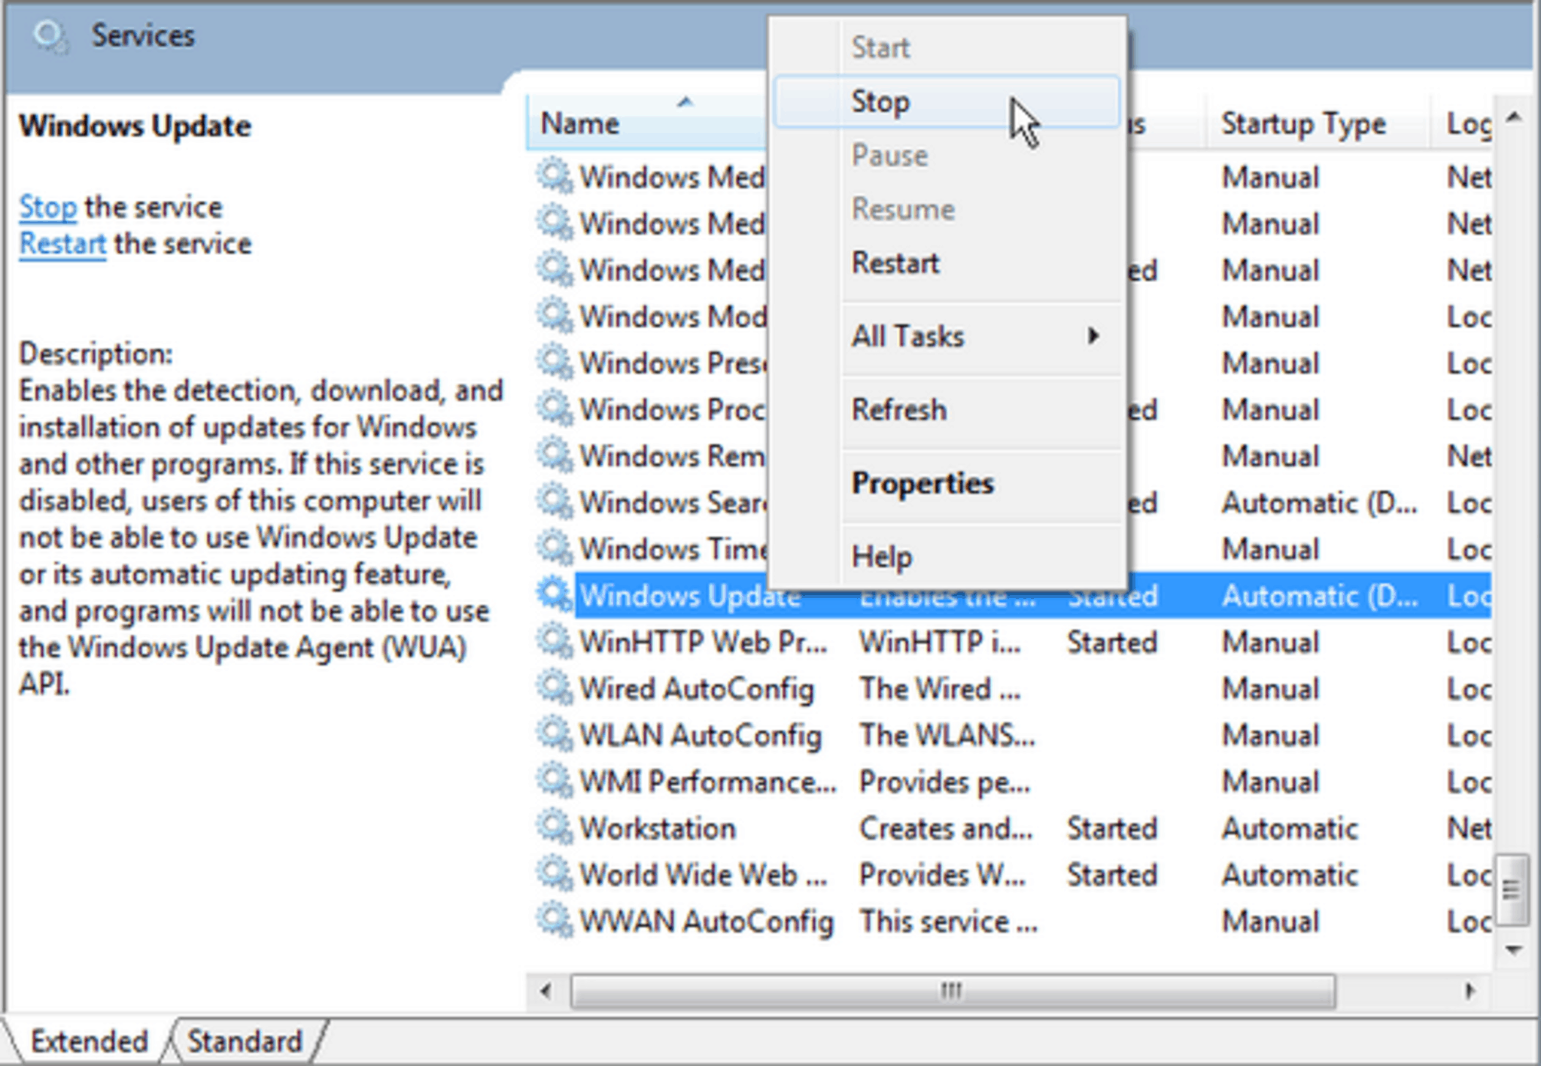Click the 'Creates and...' description of Workstation

946,828
